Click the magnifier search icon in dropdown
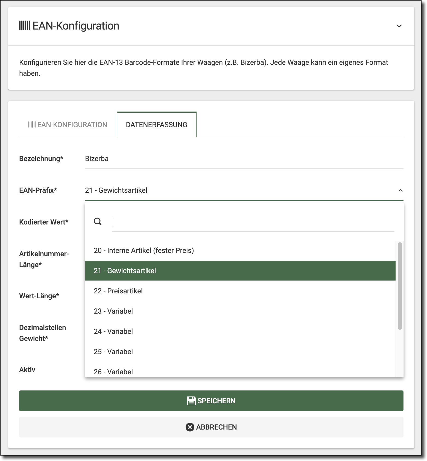The width and height of the screenshot is (427, 461). 98,221
